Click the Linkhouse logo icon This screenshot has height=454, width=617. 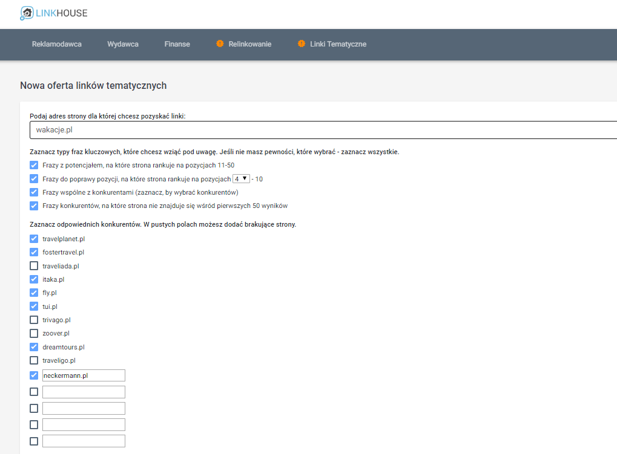coord(27,13)
